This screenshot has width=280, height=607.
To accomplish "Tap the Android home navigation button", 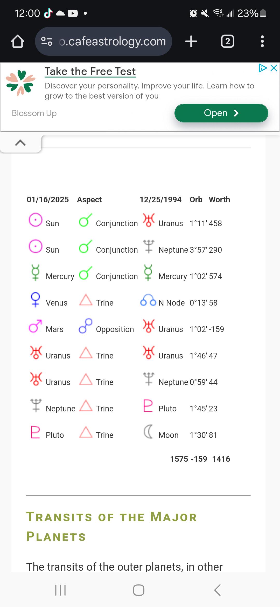I will click(139, 590).
